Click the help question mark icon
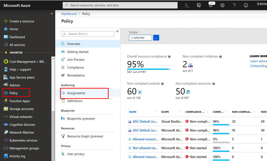The width and height of the screenshot is (267, 161). 234,5
